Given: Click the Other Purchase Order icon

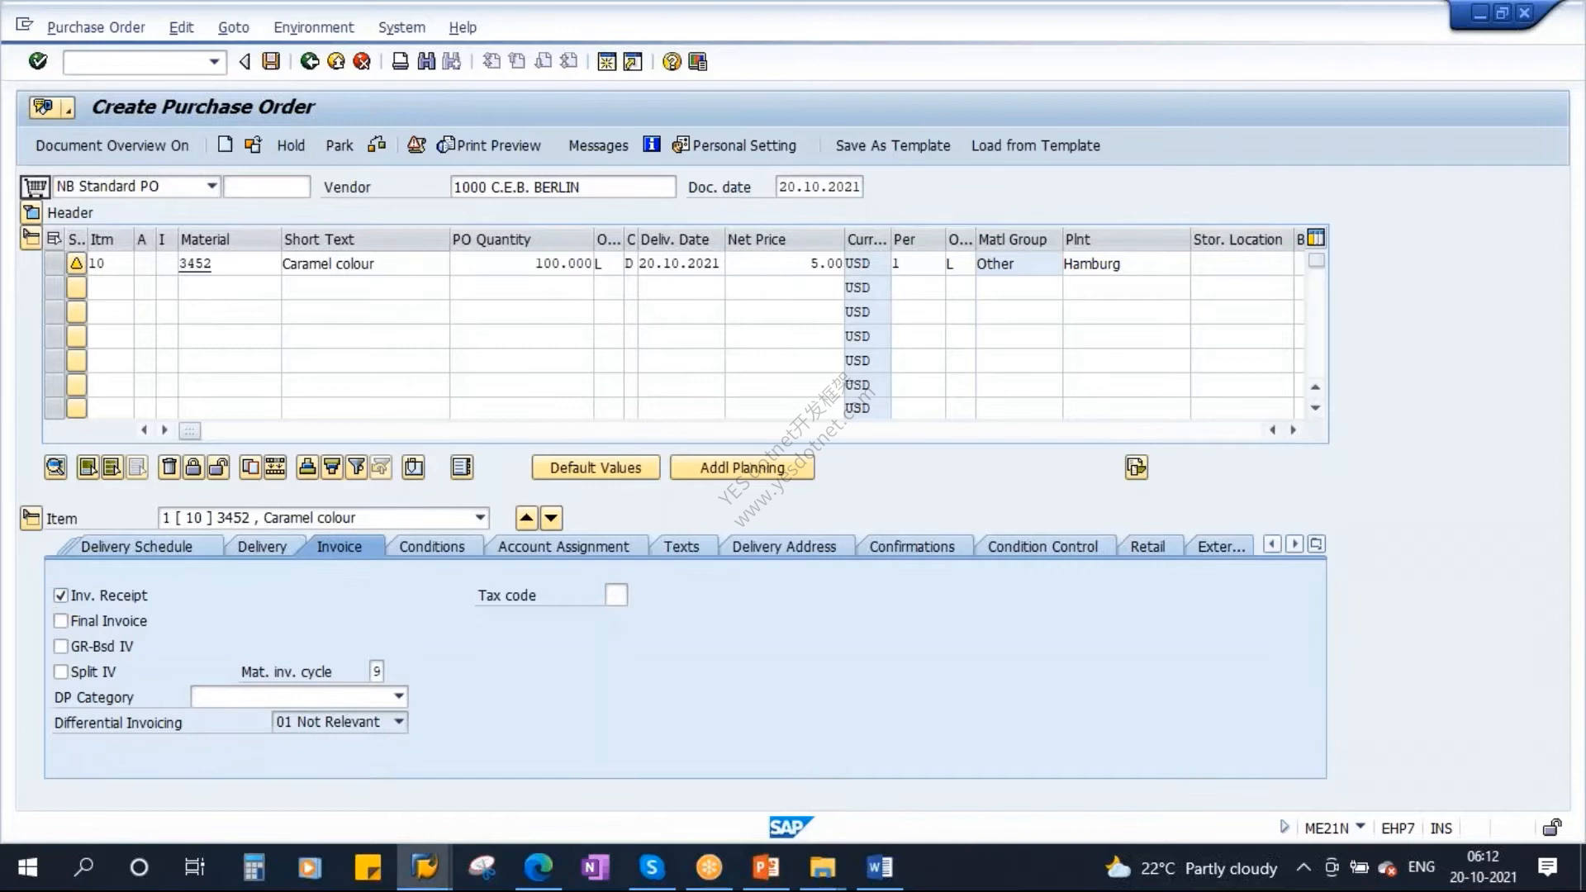Looking at the screenshot, I should pyautogui.click(x=253, y=145).
